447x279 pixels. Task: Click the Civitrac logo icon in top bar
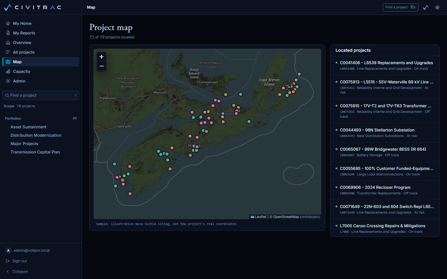click(x=426, y=7)
